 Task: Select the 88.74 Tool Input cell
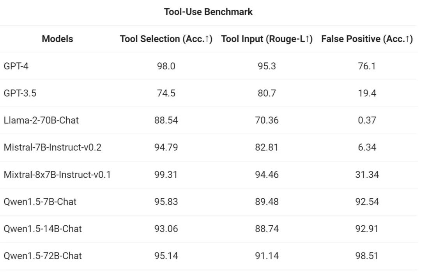point(267,229)
